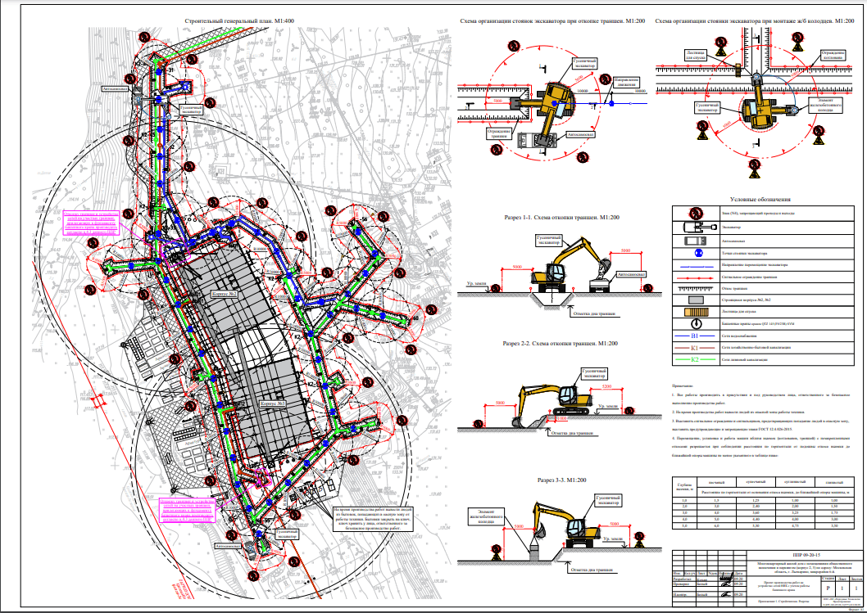
Task: Click the red 5000 dimension in section 1-1 left
Action: pyautogui.click(x=516, y=268)
